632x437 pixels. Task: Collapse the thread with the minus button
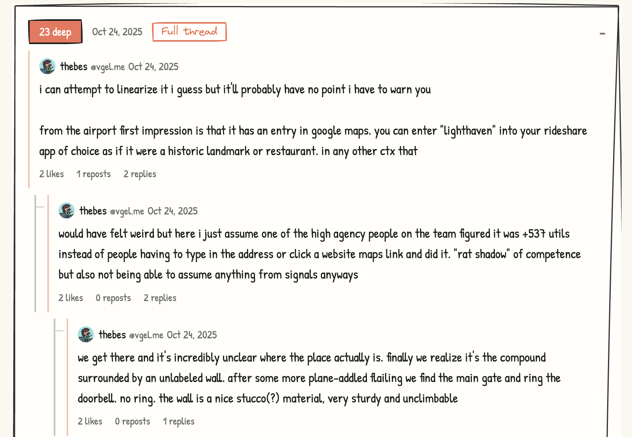click(602, 34)
